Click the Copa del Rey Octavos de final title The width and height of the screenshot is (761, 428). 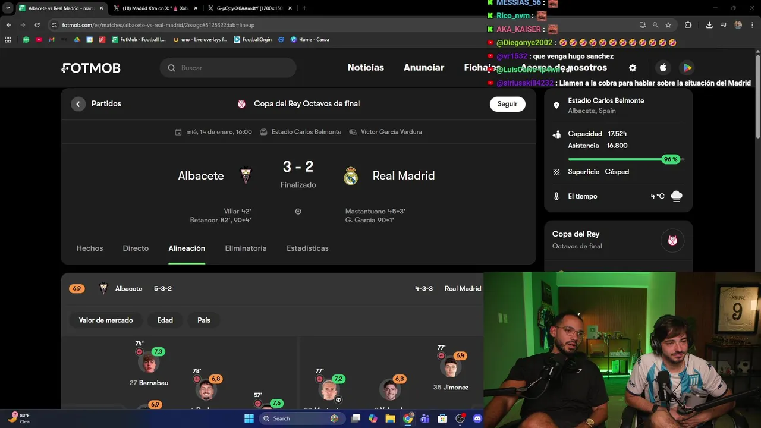click(307, 104)
